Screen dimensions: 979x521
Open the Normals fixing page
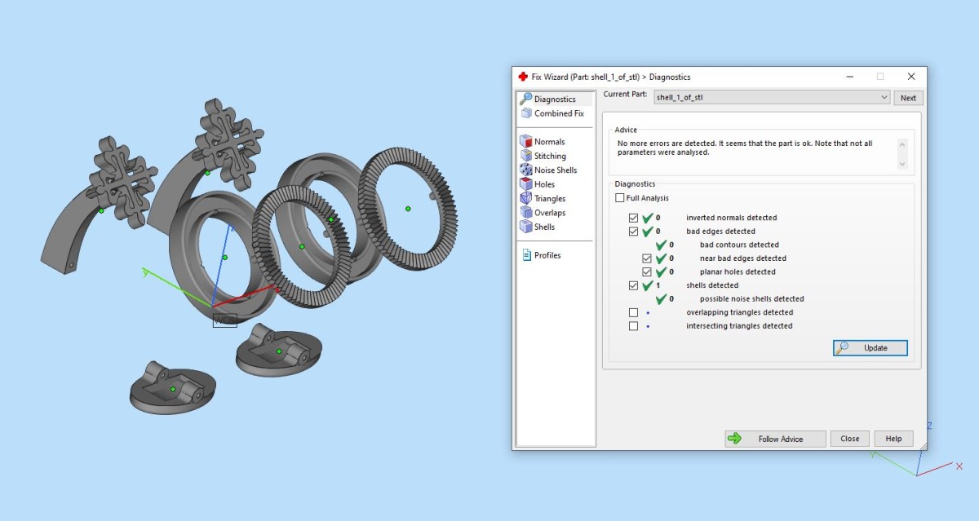click(x=549, y=142)
